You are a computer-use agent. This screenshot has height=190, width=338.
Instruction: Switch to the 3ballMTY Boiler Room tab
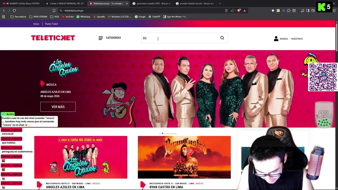click(x=22, y=3)
